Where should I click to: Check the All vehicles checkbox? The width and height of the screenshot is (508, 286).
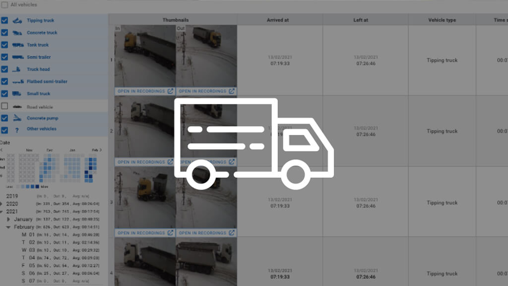point(4,5)
